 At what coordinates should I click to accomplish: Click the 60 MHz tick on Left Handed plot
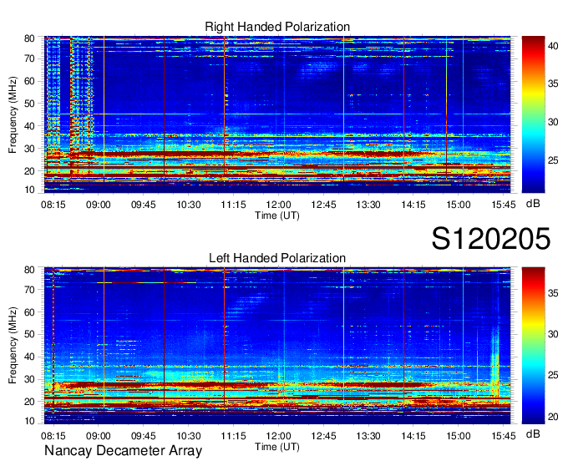click(x=29, y=312)
